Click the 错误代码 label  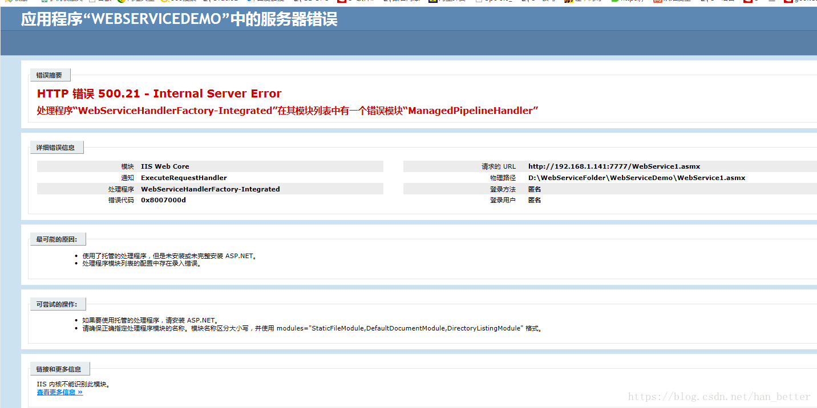[121, 200]
